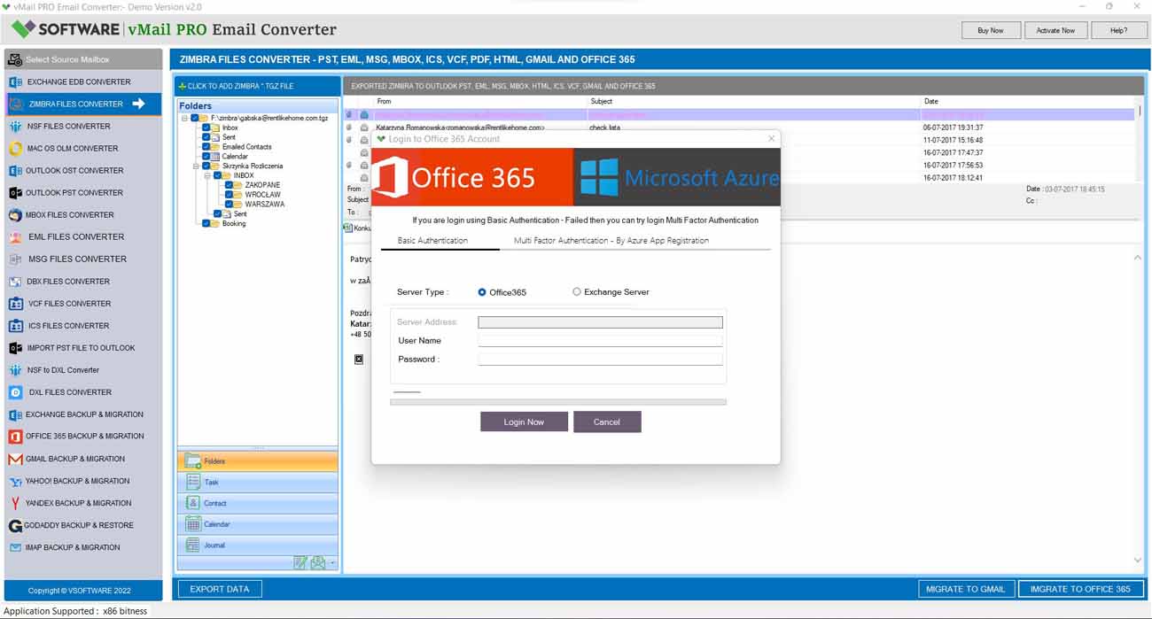The height and width of the screenshot is (619, 1152).
Task: Click the User Name input field
Action: click(600, 341)
